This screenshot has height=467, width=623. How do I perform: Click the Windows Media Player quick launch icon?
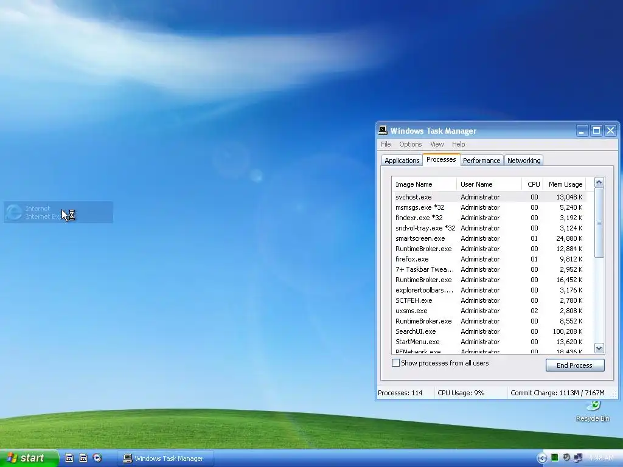pos(97,458)
